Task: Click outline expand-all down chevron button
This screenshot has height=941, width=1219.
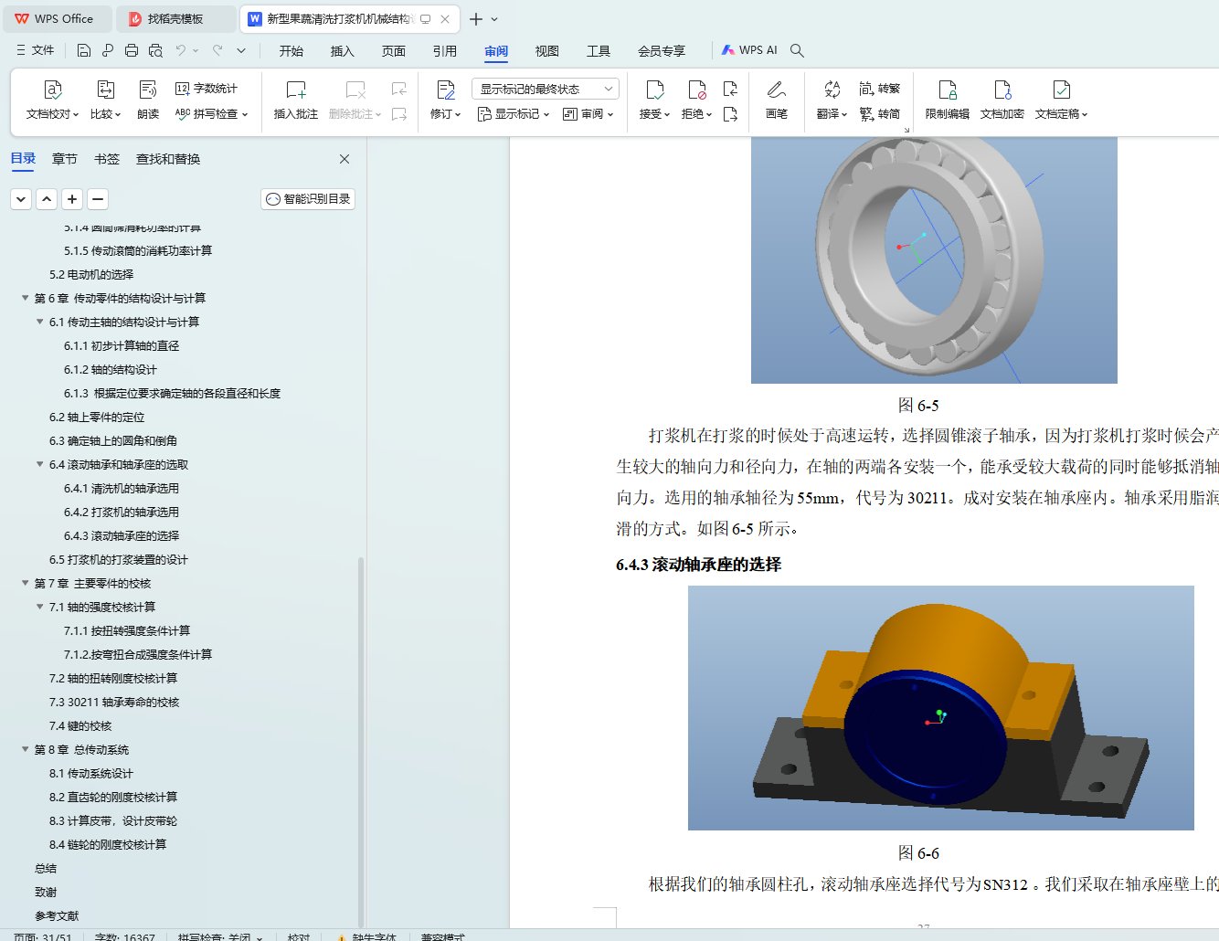Action: [21, 199]
